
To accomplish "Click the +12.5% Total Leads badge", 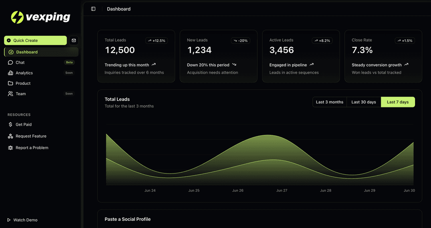I will 156,41.
